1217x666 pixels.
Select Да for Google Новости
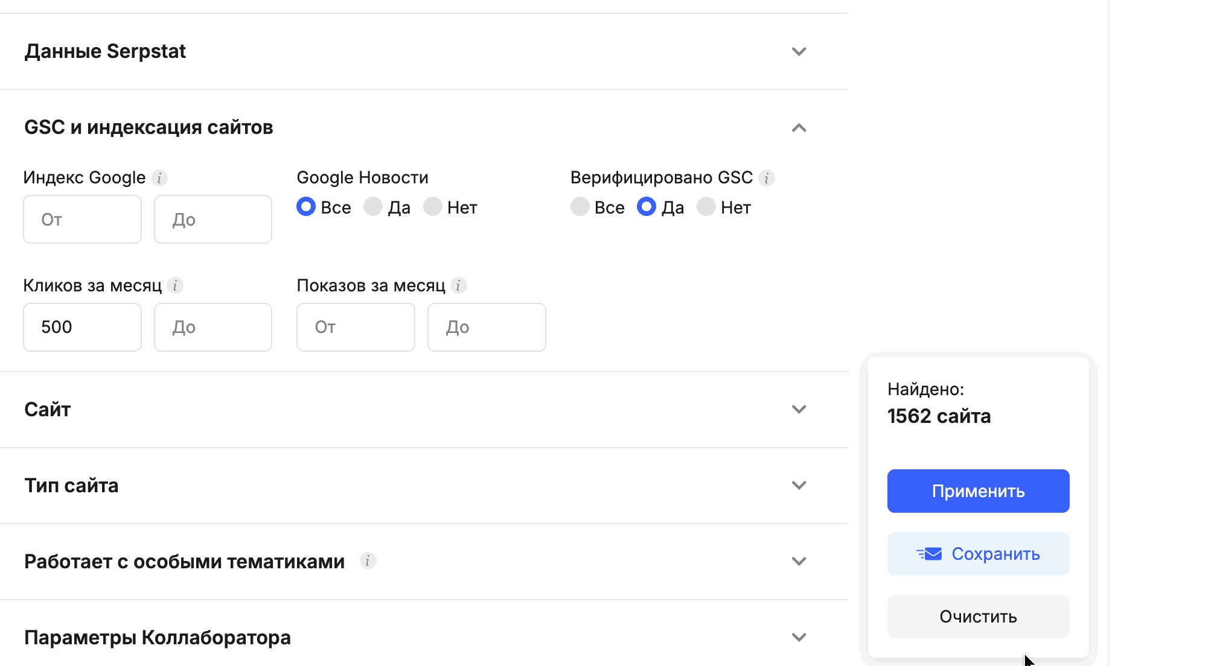click(x=373, y=207)
